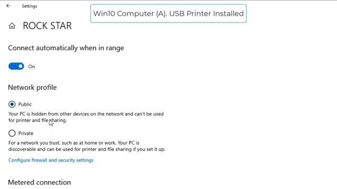Select the Public radio button
Screen dimensions: 337x189
tap(12, 104)
